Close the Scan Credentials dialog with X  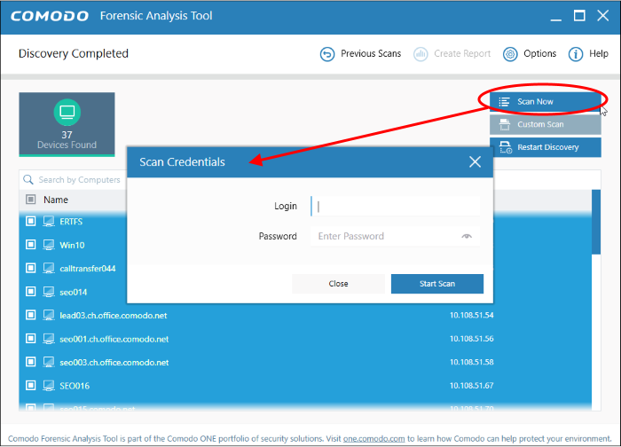coord(475,161)
